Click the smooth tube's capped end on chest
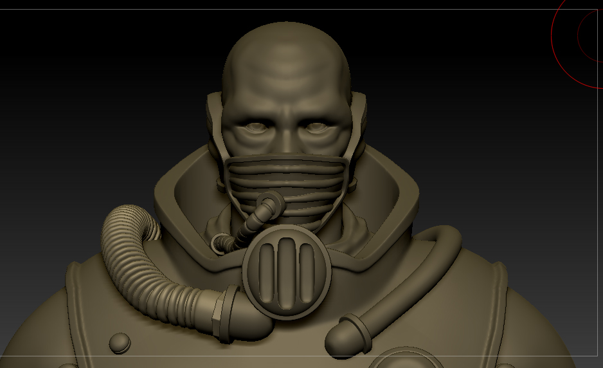Screen dimensions: 603x368 [348, 337]
